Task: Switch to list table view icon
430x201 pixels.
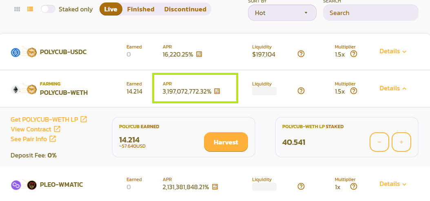Action: [x=30, y=9]
